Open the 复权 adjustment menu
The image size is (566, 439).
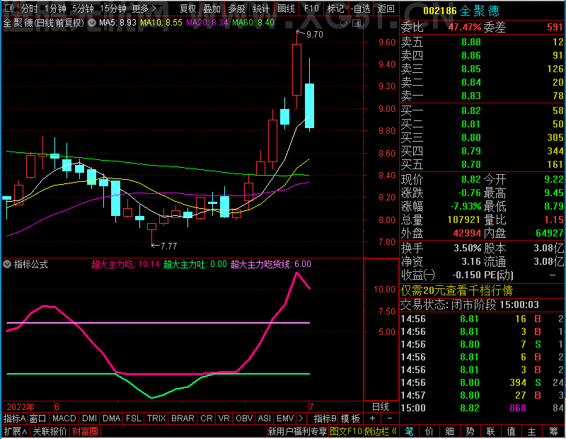188,8
